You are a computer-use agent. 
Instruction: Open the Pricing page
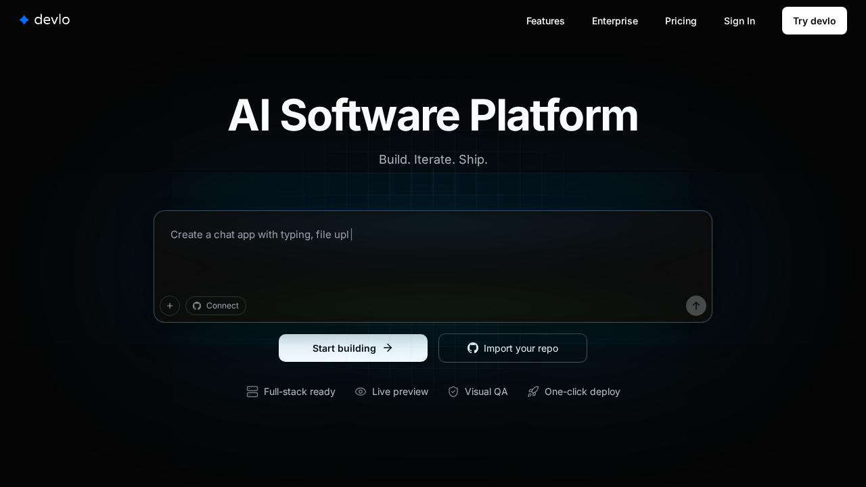point(681,21)
